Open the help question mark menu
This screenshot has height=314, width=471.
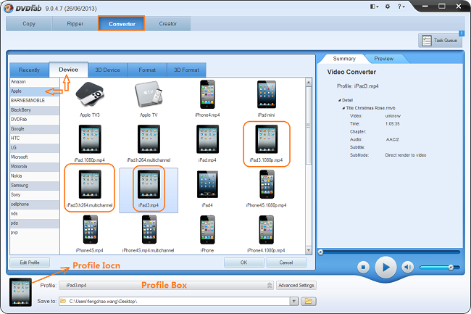click(401, 7)
